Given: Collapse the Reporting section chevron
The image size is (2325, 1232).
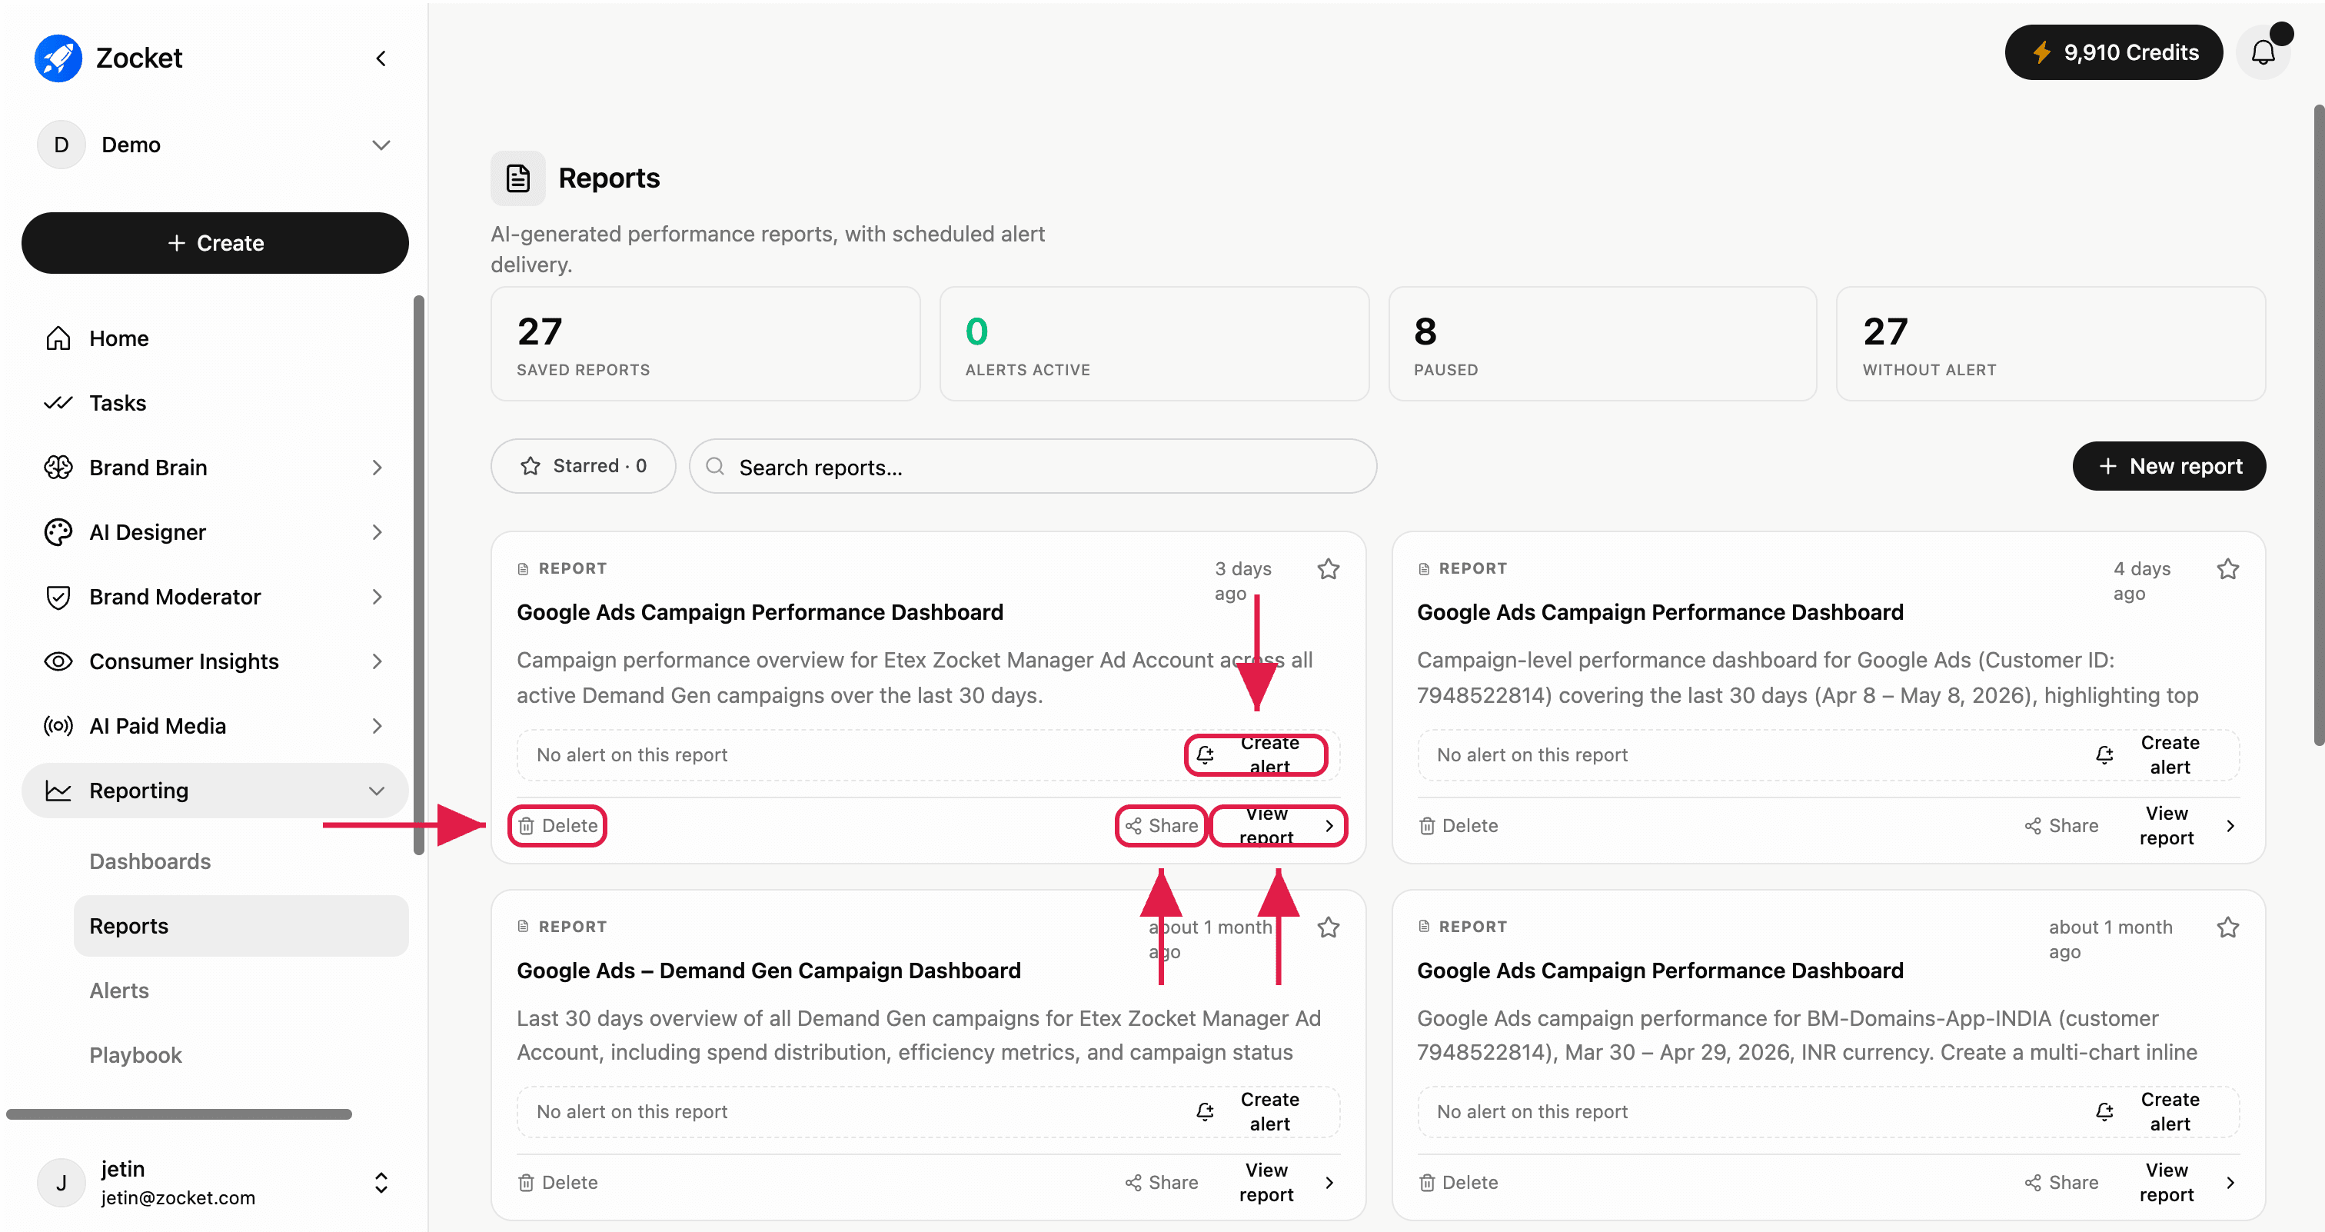Looking at the screenshot, I should pyautogui.click(x=378, y=791).
